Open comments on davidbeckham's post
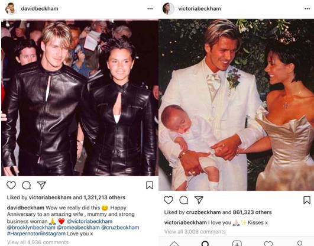The image size is (314, 246). coord(27,185)
